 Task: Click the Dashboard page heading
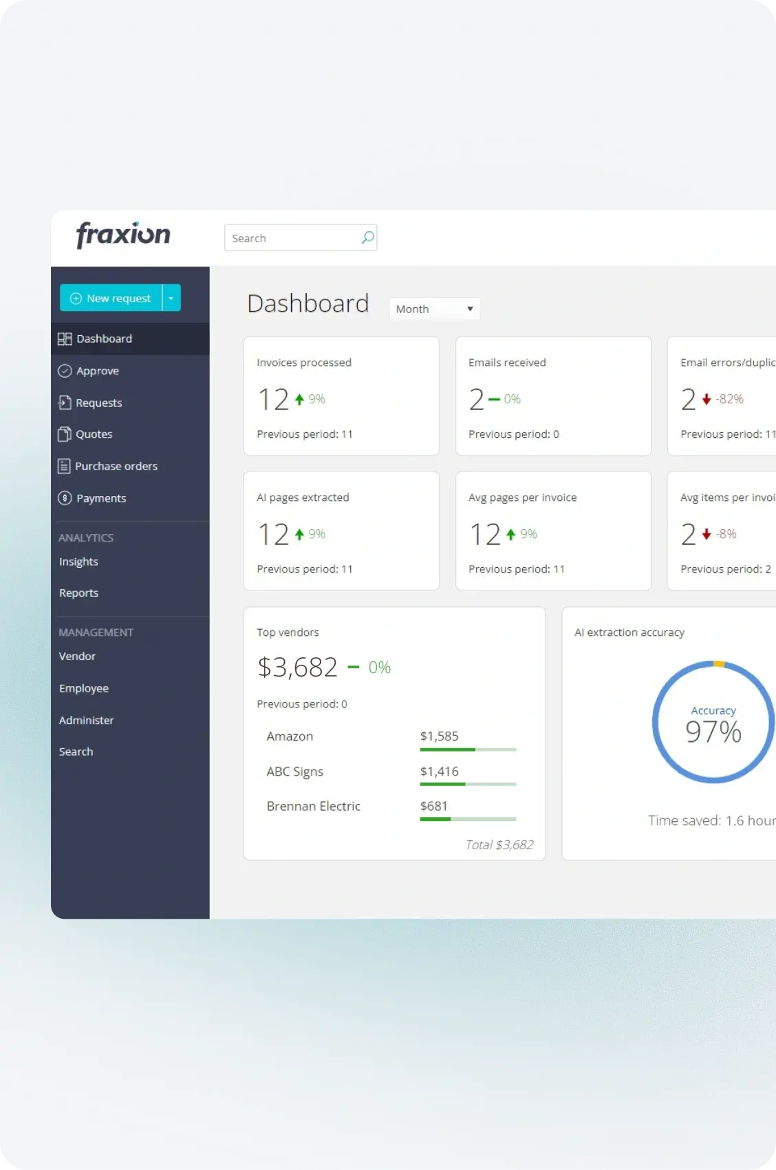coord(308,304)
